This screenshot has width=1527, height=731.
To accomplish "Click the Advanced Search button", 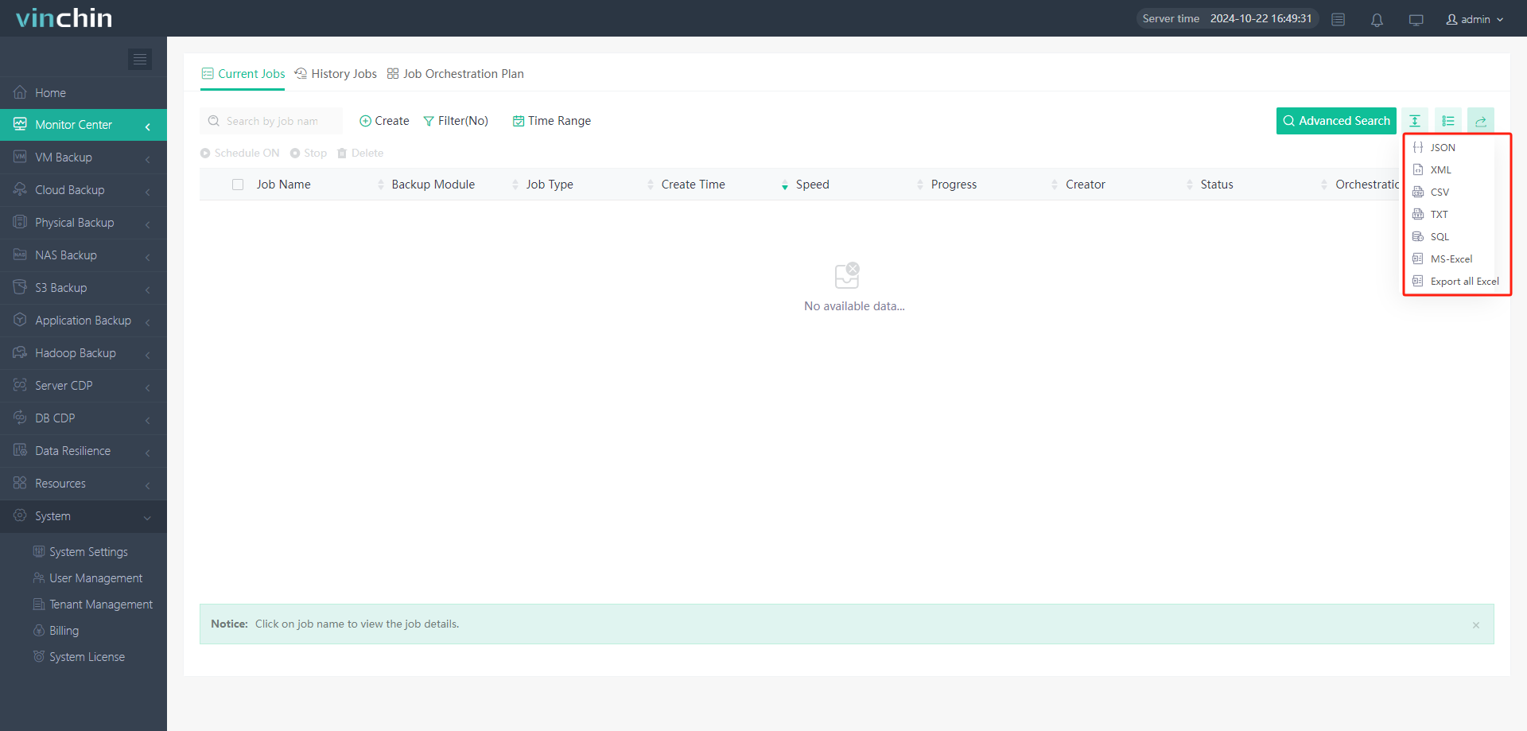I will [1336, 121].
